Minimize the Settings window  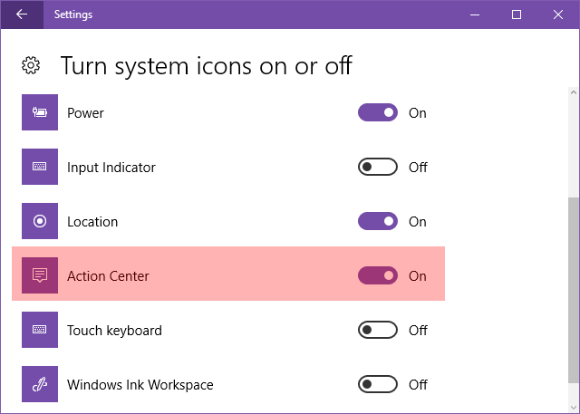click(475, 14)
